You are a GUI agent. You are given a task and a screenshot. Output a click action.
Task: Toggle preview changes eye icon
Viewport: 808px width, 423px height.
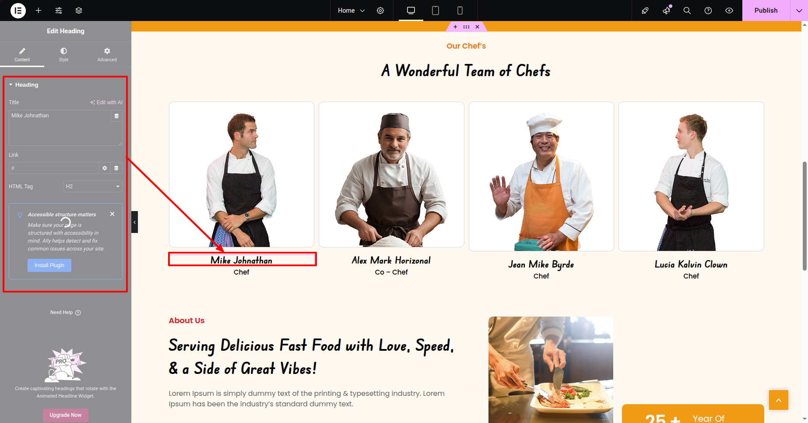(x=729, y=11)
